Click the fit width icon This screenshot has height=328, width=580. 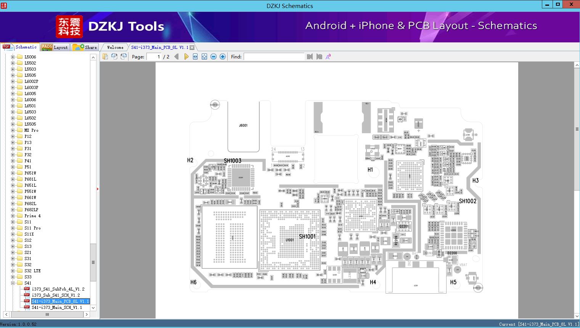(x=195, y=57)
